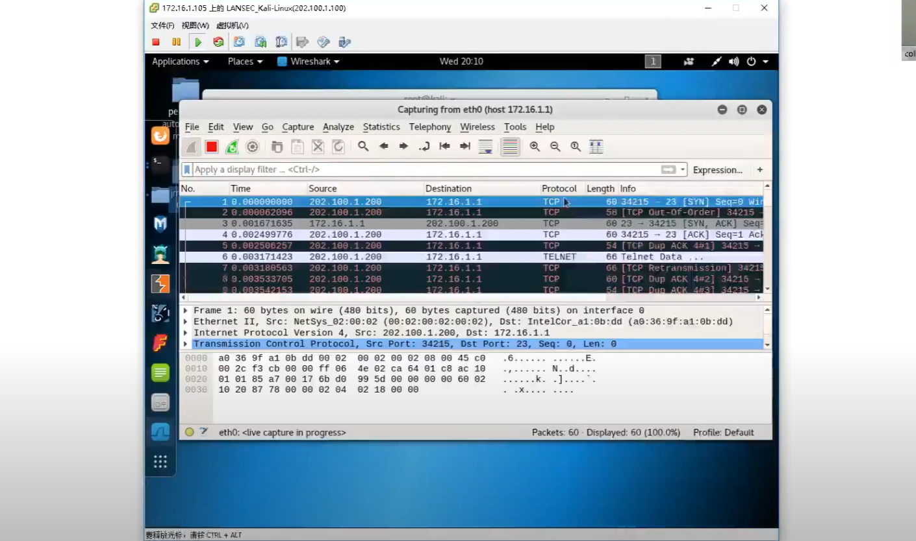Click Profile: Default in status bar

coord(723,433)
